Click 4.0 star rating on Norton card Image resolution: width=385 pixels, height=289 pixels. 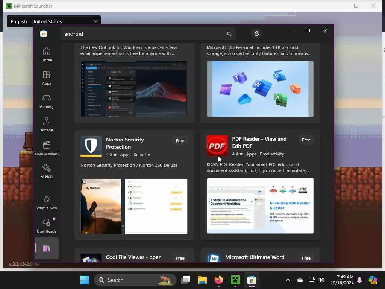point(111,155)
